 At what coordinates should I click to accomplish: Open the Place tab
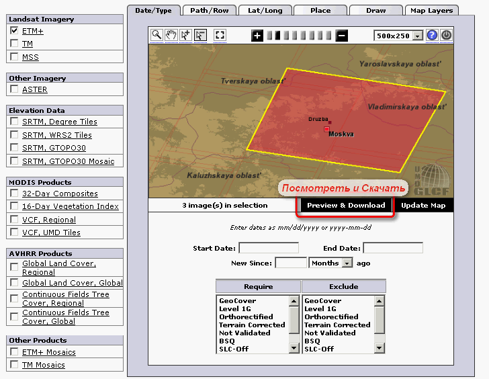pyautogui.click(x=320, y=10)
